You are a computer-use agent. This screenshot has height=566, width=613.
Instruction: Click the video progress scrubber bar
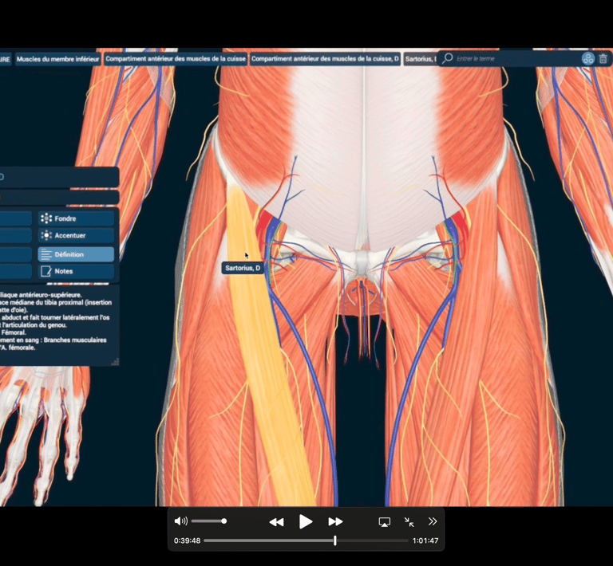(x=306, y=540)
